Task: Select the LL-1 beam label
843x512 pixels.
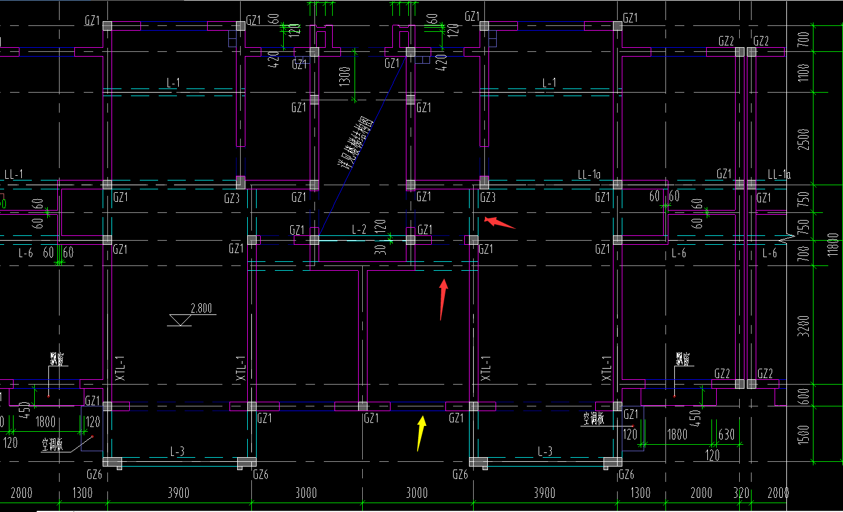Action: (14, 175)
